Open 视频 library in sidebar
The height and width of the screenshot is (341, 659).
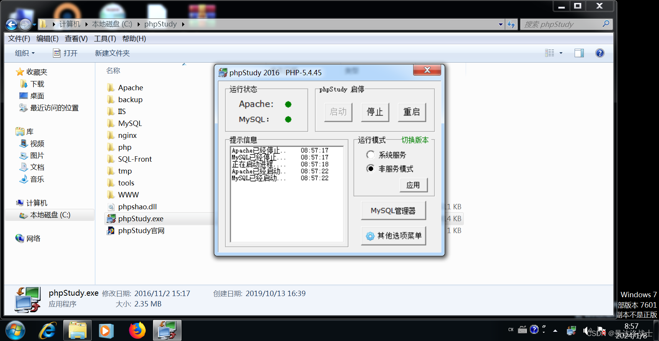click(32, 144)
